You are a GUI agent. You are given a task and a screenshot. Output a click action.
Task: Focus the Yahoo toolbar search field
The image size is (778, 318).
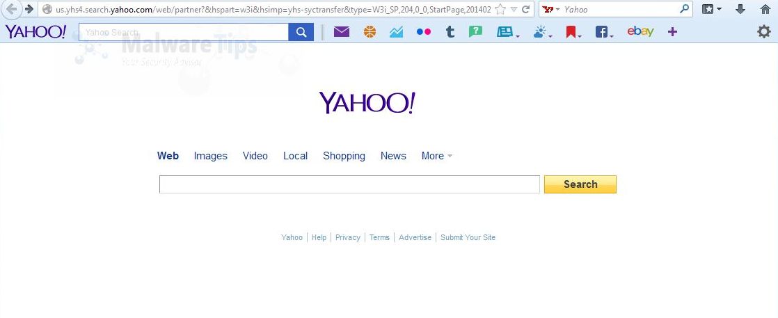(184, 32)
